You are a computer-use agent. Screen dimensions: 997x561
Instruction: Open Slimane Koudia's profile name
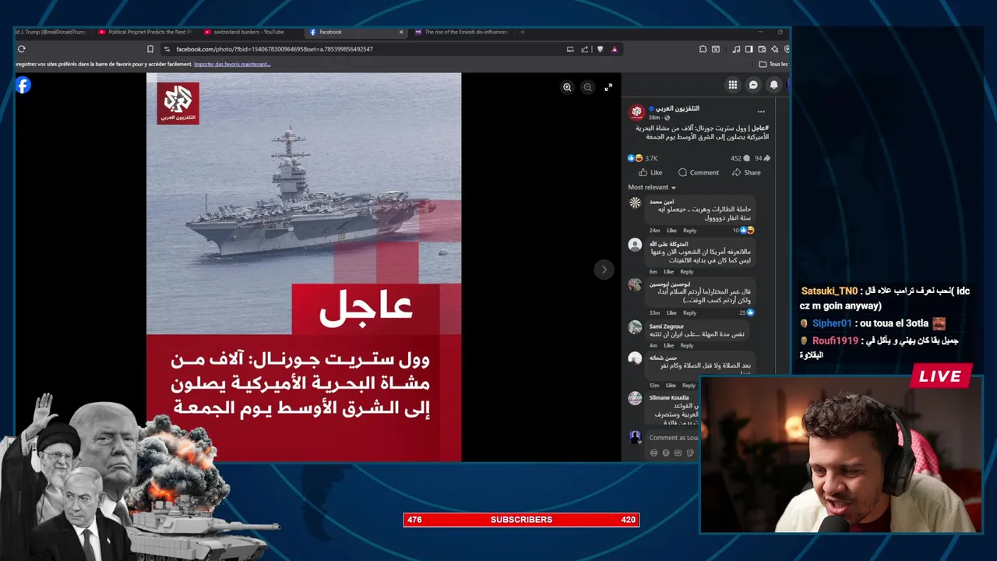click(669, 397)
